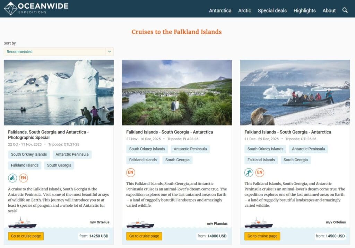Image resolution: width=355 pixels, height=248 pixels.
Task: Click the sort dropdown chevron arrow
Action: (109, 52)
